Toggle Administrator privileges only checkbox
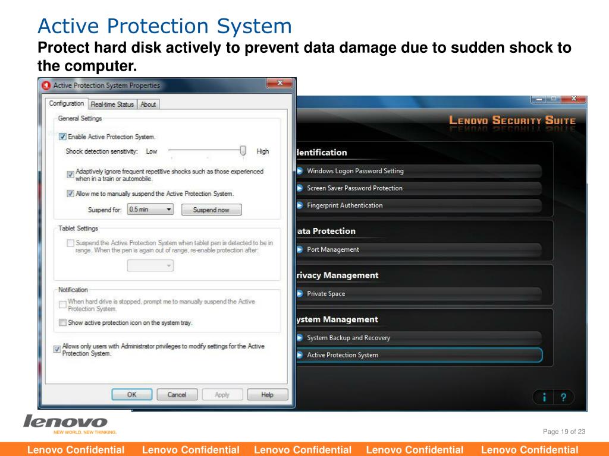This screenshot has width=609, height=456. (57, 349)
